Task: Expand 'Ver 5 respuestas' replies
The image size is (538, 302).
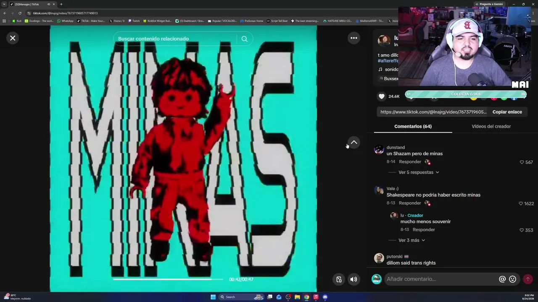Action: click(419, 172)
